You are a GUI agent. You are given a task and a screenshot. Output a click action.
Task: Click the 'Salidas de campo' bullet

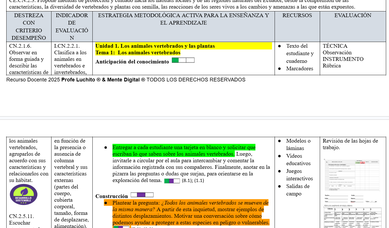(298, 190)
